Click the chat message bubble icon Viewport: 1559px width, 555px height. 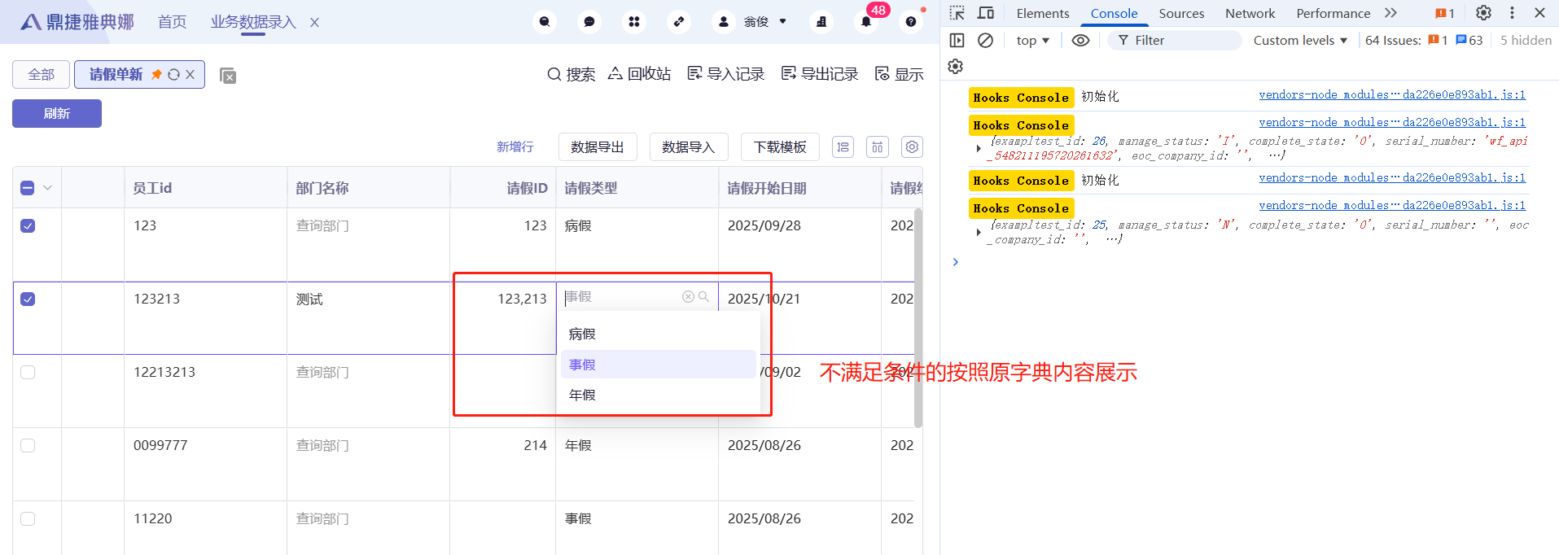[x=589, y=22]
